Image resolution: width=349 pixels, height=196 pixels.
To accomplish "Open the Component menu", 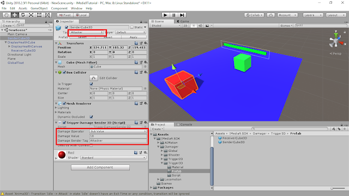I will [59, 8].
